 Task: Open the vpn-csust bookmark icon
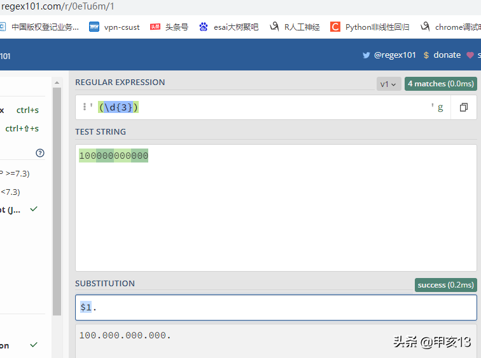(94, 27)
